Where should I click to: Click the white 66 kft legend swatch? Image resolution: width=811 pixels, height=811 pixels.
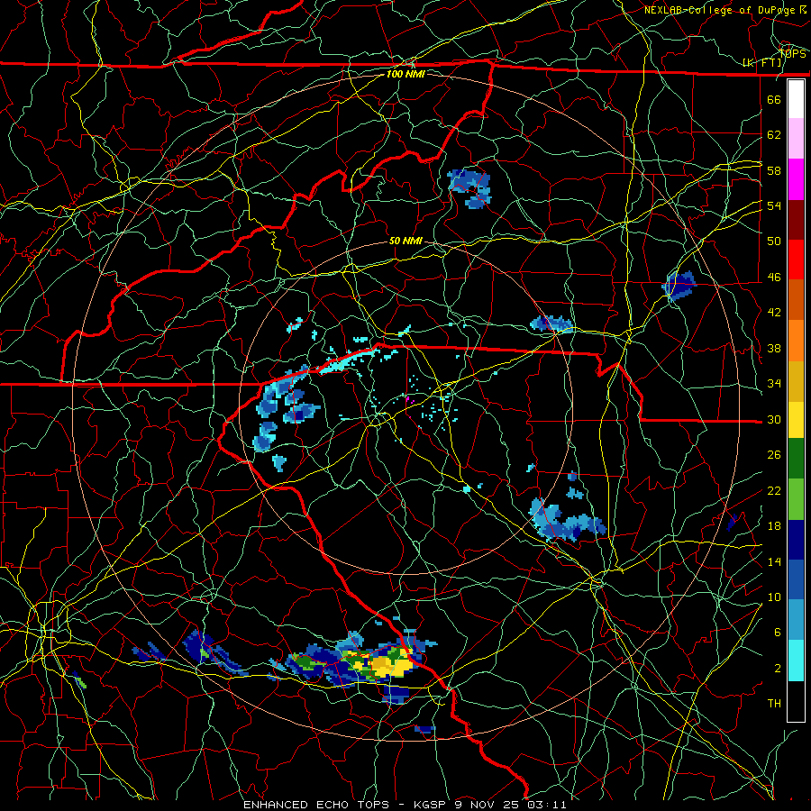tap(796, 99)
